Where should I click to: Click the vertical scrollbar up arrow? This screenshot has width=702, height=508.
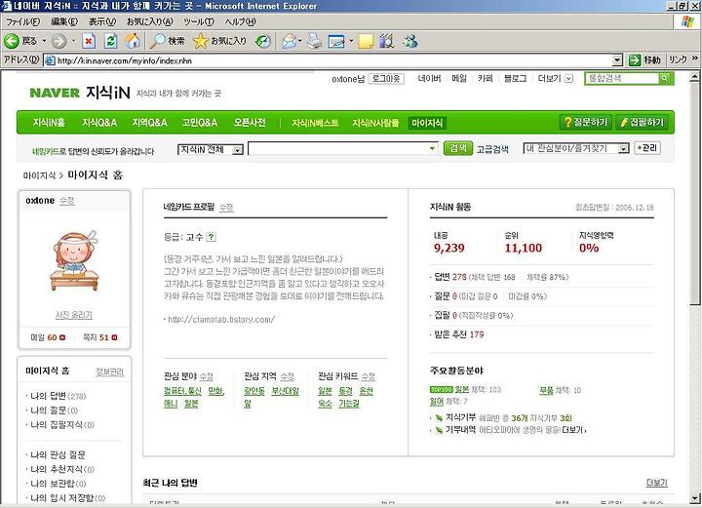(694, 77)
